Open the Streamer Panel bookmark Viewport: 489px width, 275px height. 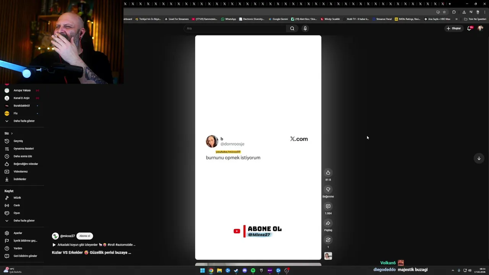point(382,19)
